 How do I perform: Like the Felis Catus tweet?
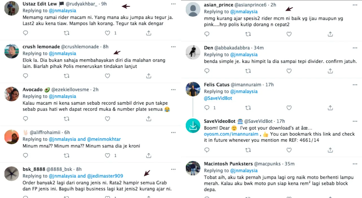[x=289, y=108]
